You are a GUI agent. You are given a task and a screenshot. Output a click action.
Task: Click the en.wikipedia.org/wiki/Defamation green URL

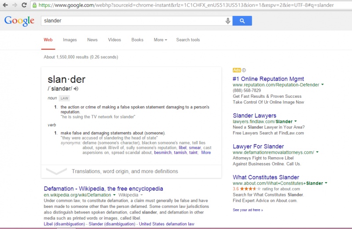pyautogui.click(x=77, y=195)
